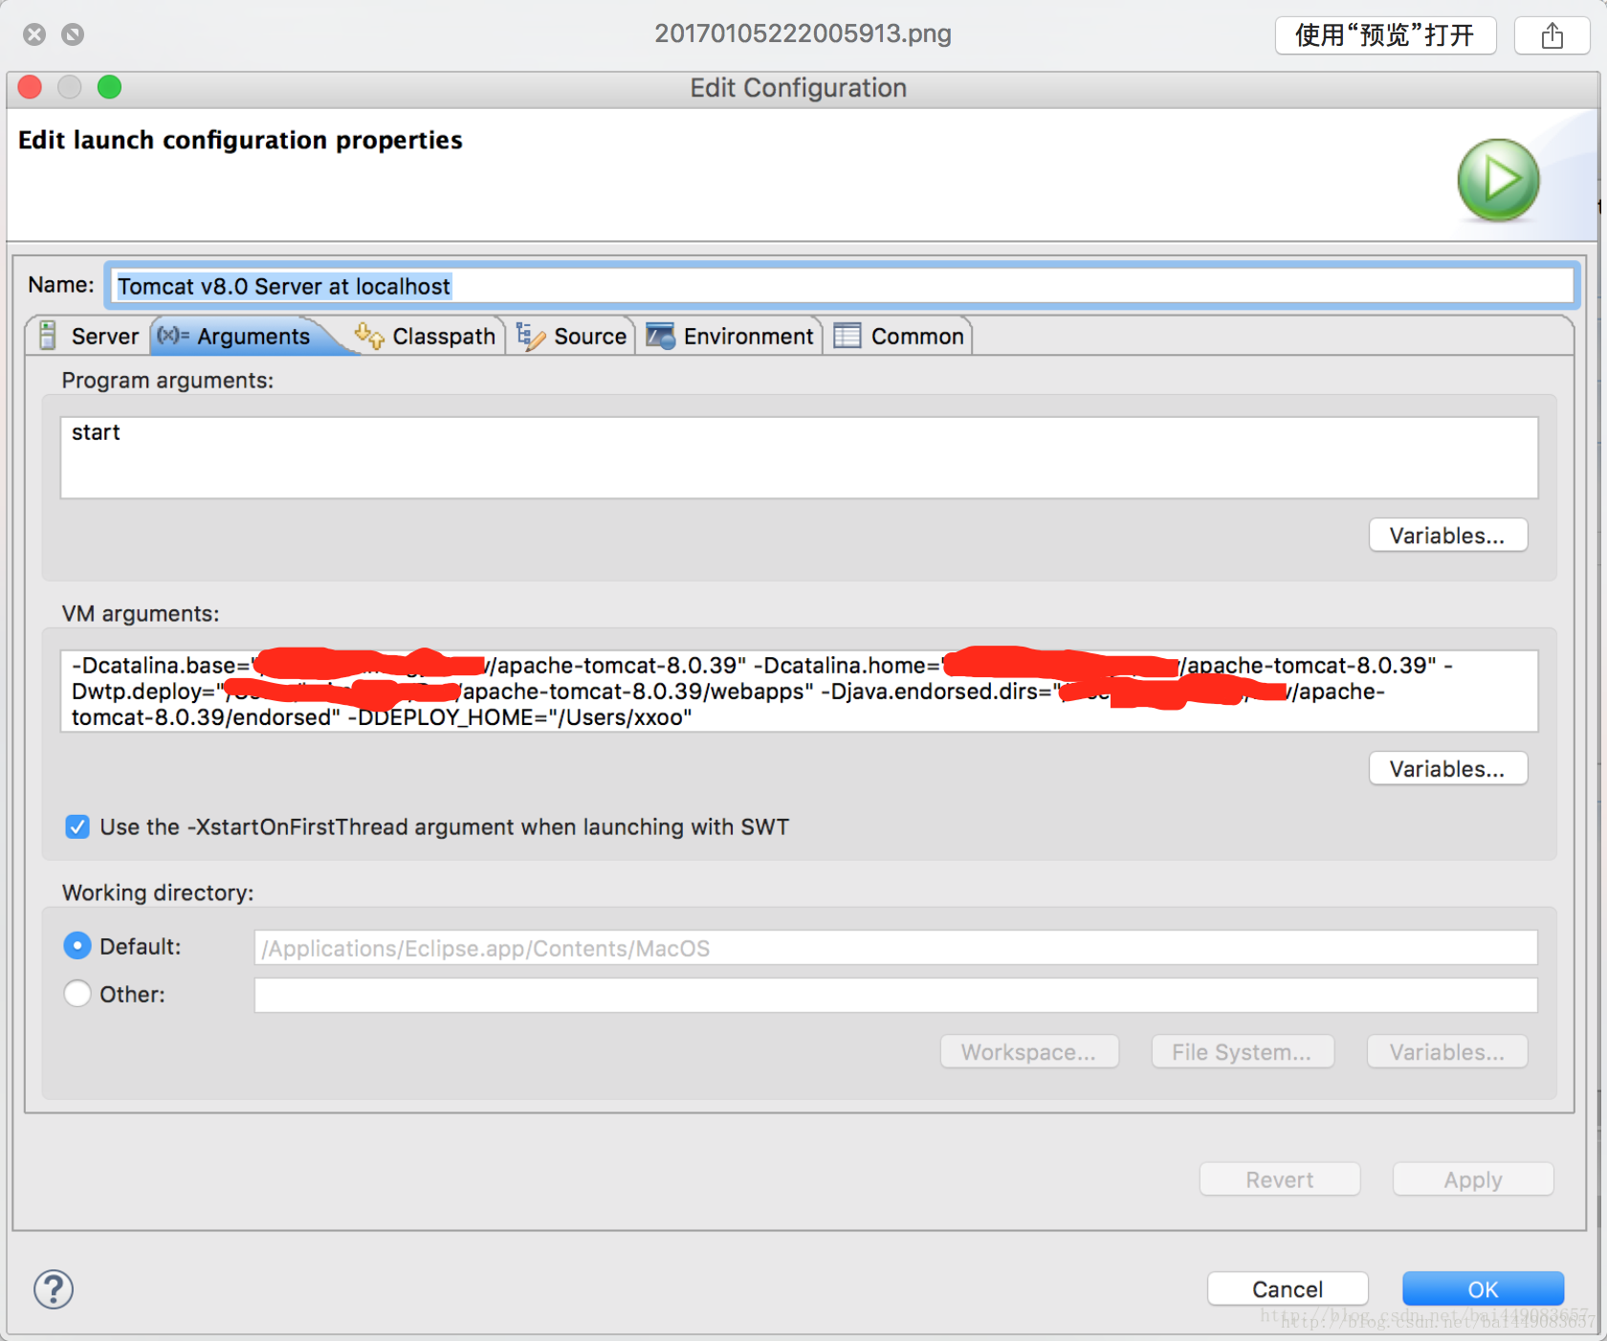Click the Classpath tab icon
This screenshot has width=1607, height=1341.
(369, 336)
